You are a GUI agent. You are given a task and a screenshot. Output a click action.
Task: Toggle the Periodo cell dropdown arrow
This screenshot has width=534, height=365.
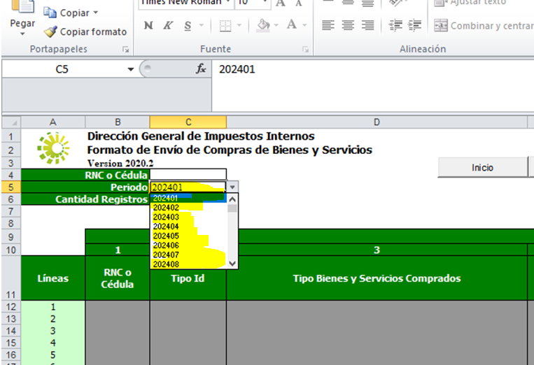tap(232, 187)
